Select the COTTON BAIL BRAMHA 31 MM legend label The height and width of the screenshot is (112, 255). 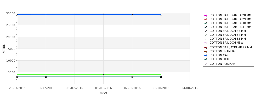pyautogui.click(x=230, y=27)
